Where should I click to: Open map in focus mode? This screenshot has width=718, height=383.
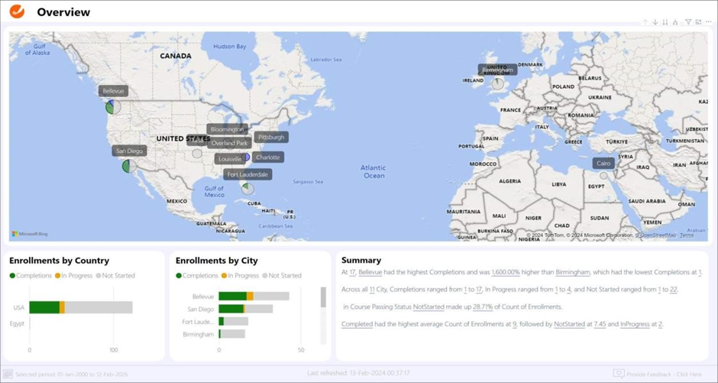pos(698,22)
